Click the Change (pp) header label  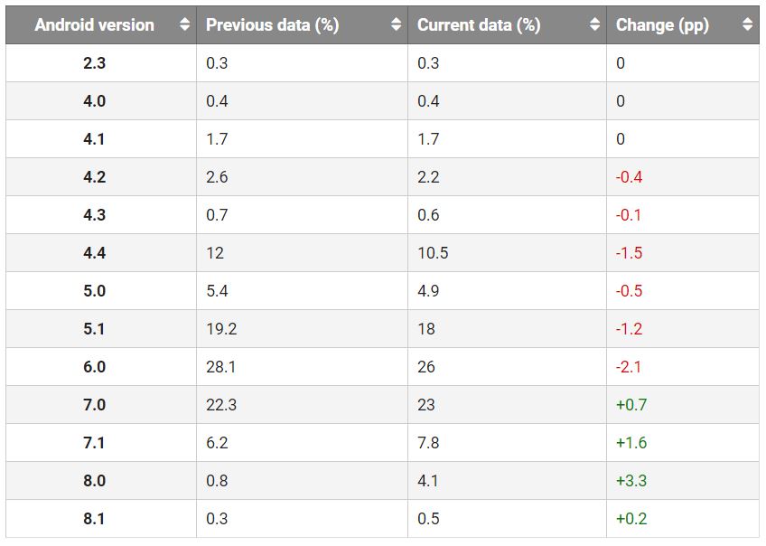point(662,25)
